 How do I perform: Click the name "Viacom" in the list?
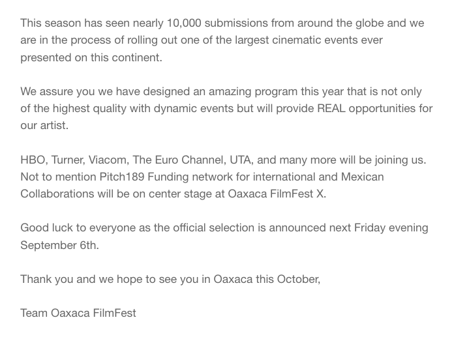[109, 160]
